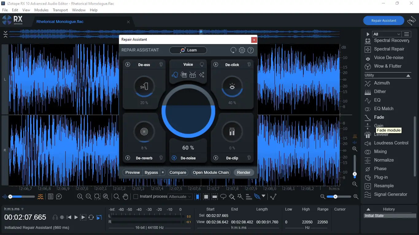Select the magic wand tool

(x=240, y=197)
